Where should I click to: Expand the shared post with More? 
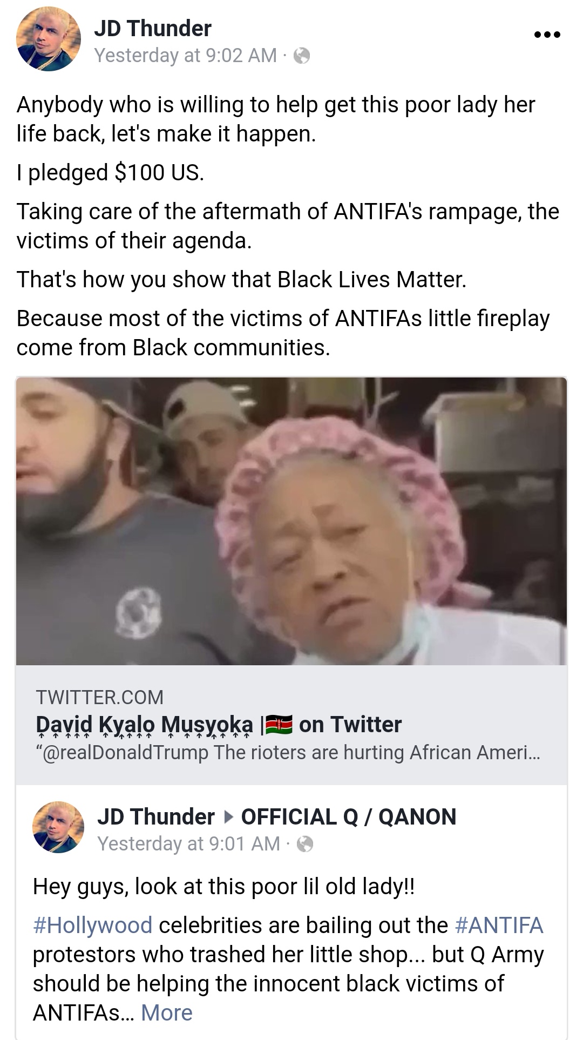[166, 1013]
